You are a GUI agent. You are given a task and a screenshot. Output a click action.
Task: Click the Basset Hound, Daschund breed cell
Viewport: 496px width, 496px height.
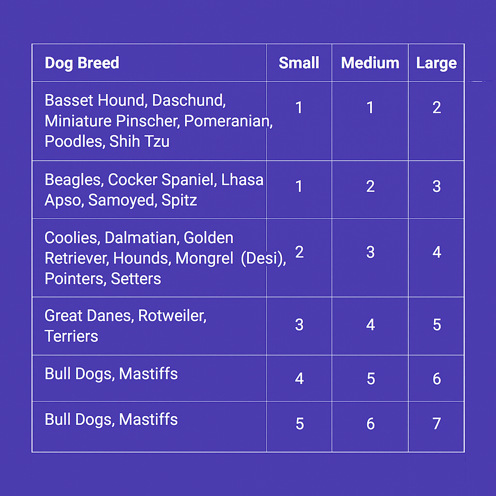click(x=149, y=121)
